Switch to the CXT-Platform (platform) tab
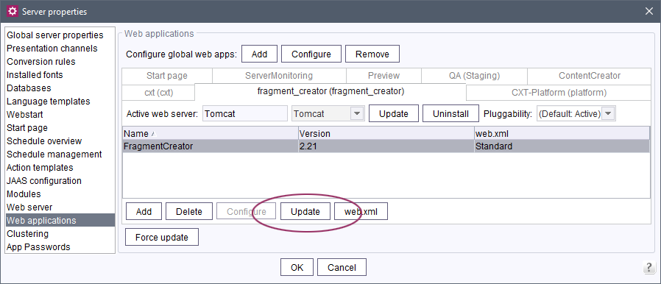This screenshot has width=661, height=284. [x=559, y=93]
